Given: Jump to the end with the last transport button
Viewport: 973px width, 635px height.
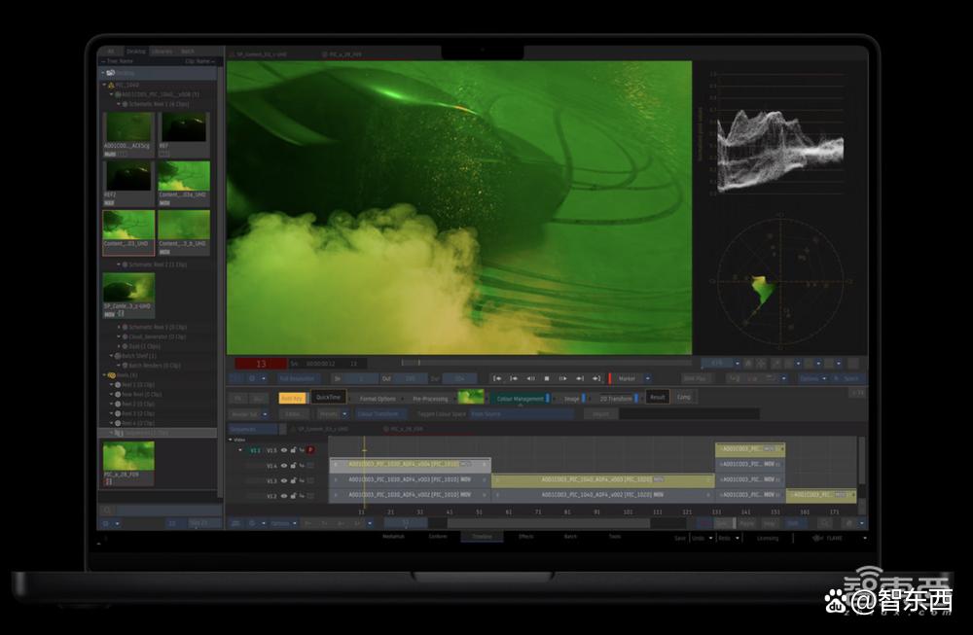Looking at the screenshot, I should [596, 378].
